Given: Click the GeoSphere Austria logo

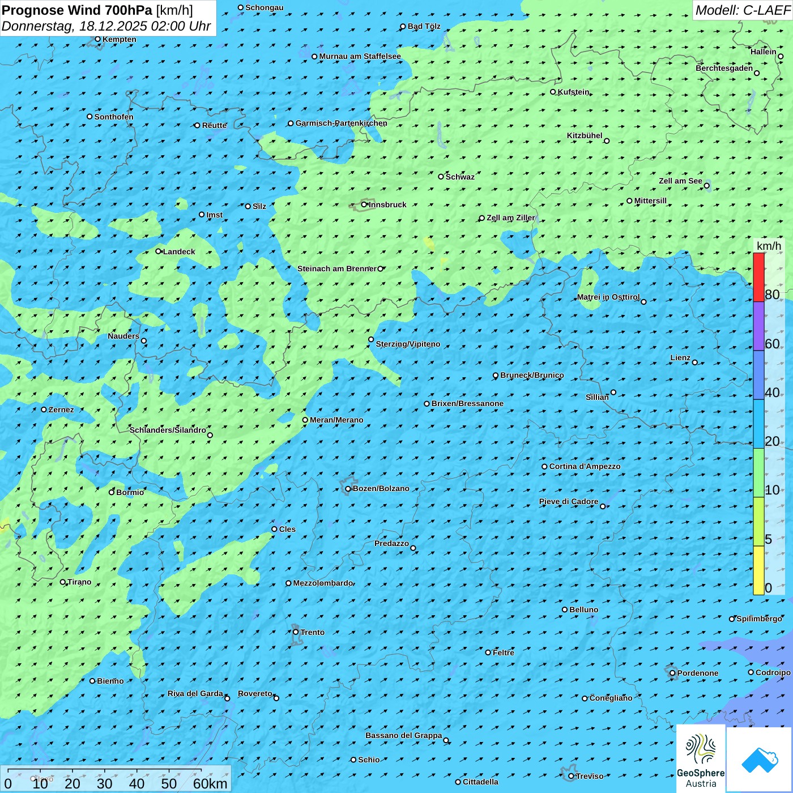Looking at the screenshot, I should [x=701, y=758].
